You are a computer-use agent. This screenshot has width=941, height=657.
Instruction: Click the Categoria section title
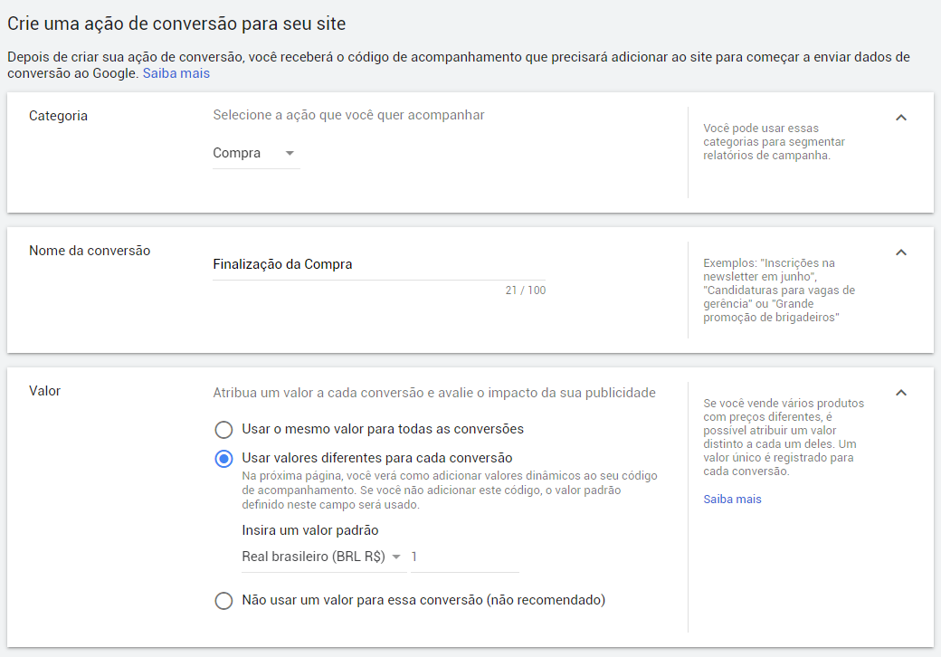point(58,116)
